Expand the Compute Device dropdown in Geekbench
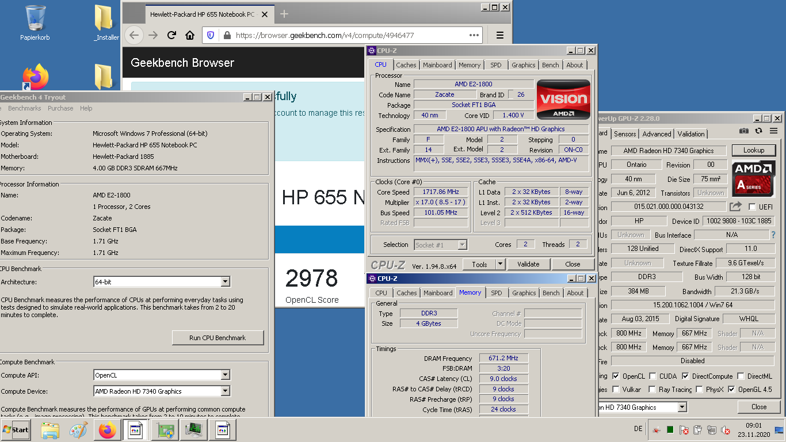This screenshot has width=786, height=442. (225, 391)
